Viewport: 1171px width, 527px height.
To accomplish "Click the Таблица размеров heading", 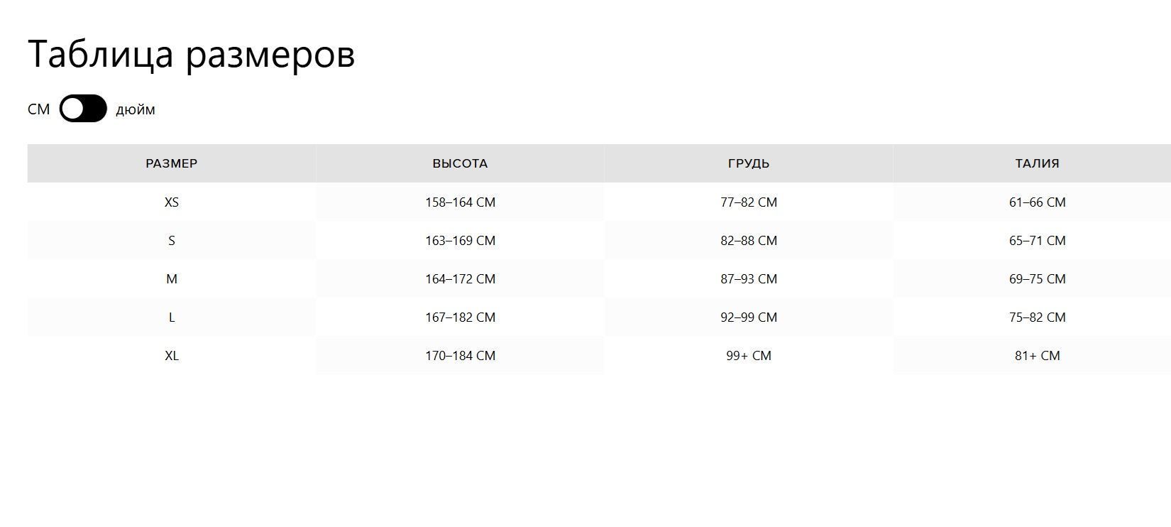I will [192, 54].
